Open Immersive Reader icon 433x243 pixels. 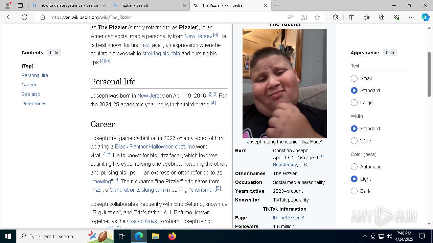[304, 17]
